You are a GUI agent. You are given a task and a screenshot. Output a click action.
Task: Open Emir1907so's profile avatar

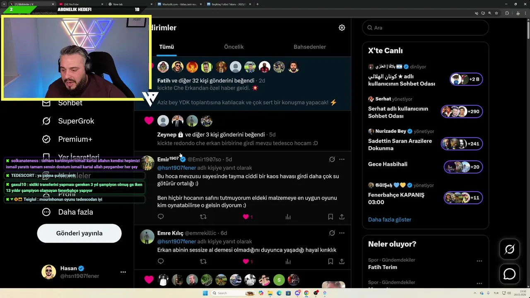147,163
